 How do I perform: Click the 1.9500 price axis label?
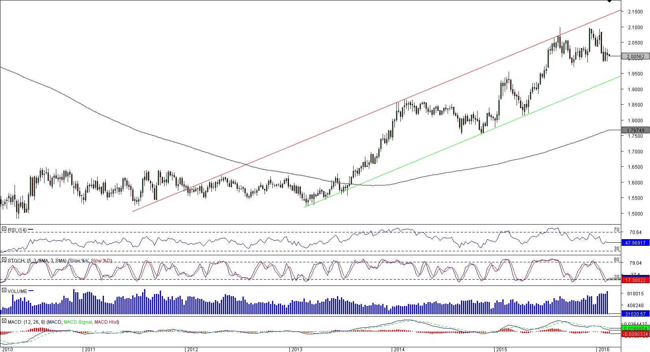click(x=635, y=74)
